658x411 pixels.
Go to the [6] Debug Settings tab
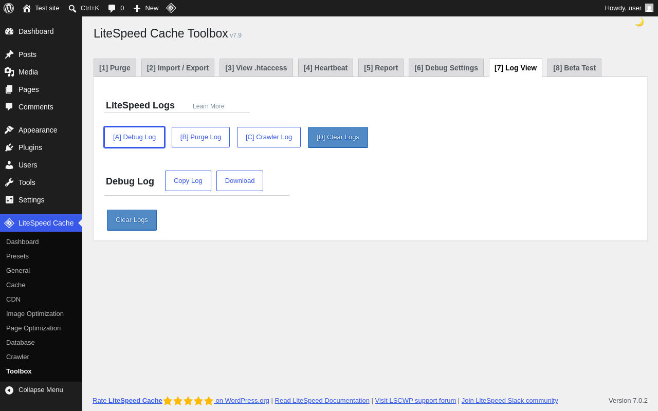tap(446, 68)
